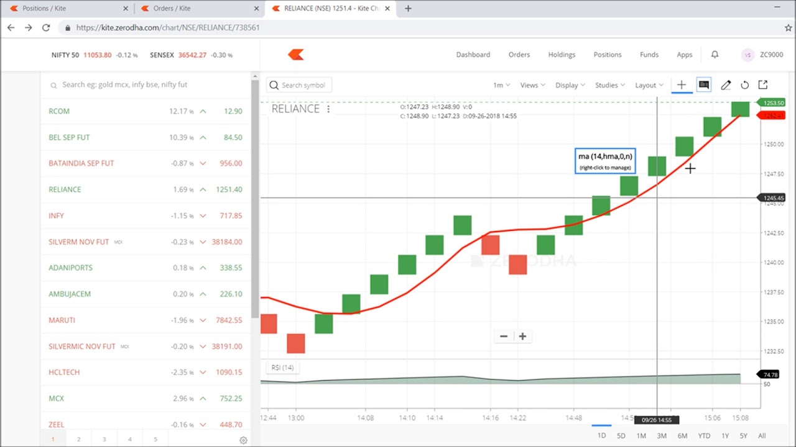
Task: Bookmark this page with star icon
Action: [x=788, y=28]
